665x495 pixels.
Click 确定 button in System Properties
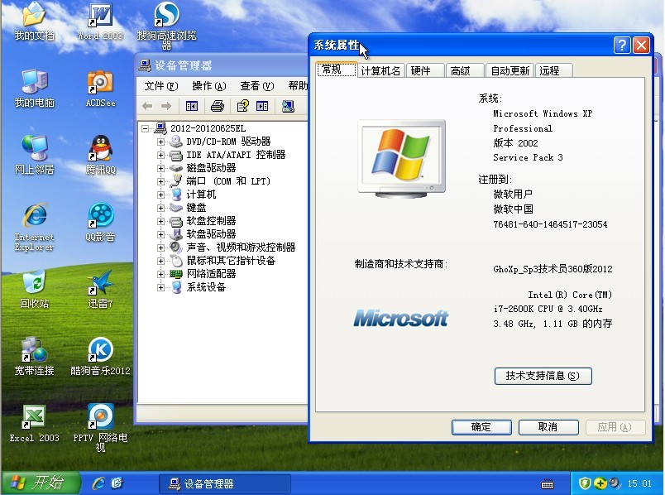(481, 427)
